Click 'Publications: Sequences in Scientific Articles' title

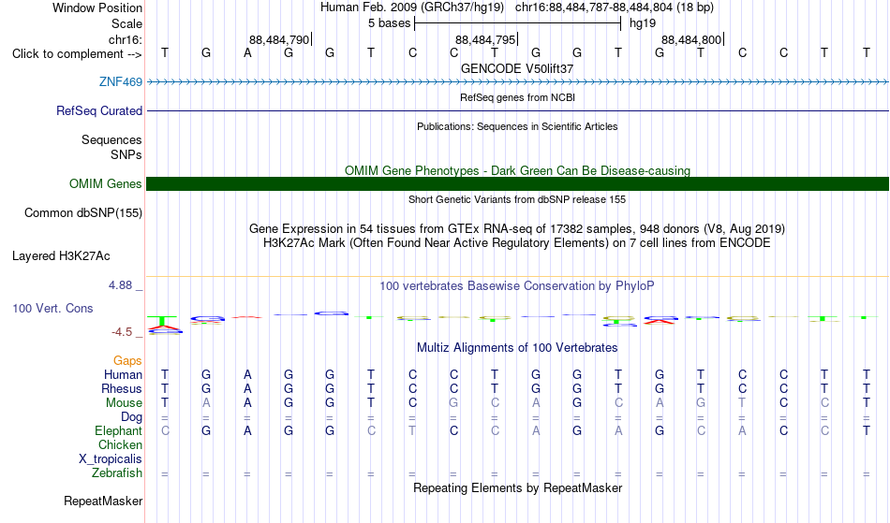517,126
